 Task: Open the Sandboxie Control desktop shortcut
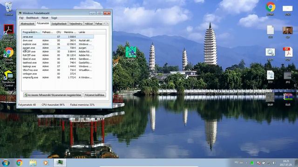click(8, 75)
